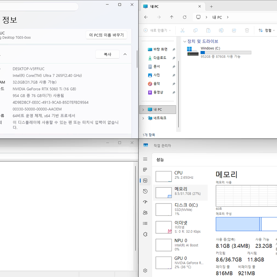The height and width of the screenshot is (277, 277).
Task: Click chevron after 내 PC in address bar
Action: (x=228, y=17)
